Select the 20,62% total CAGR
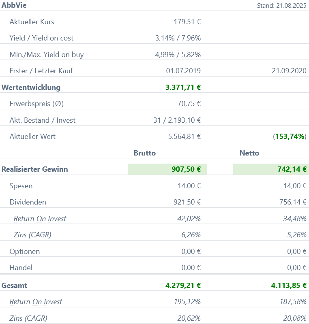This screenshot has width=309, height=324. 189,318
